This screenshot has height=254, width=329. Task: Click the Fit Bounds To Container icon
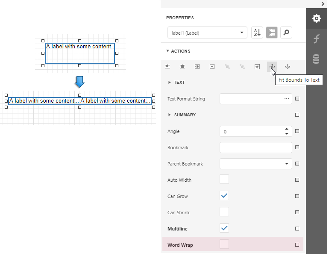257,67
